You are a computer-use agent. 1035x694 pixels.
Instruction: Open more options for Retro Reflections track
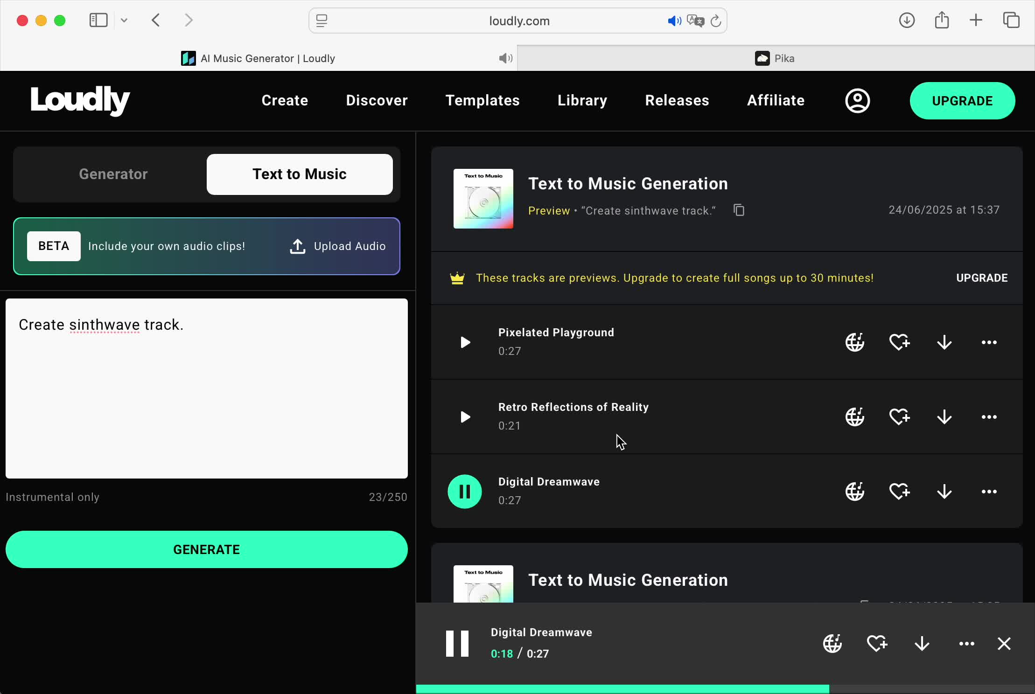tap(989, 417)
